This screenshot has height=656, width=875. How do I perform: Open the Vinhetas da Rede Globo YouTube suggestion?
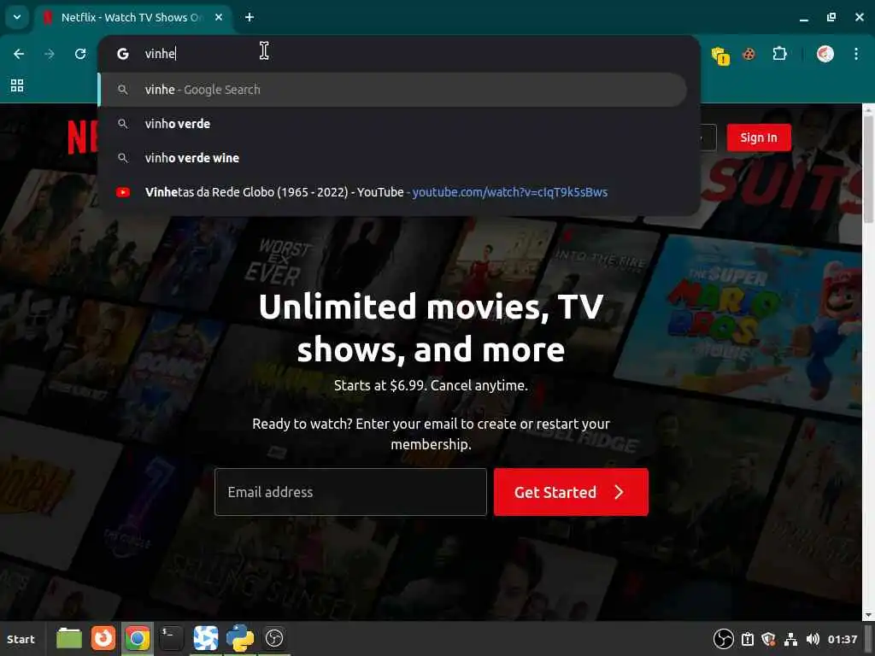point(392,192)
